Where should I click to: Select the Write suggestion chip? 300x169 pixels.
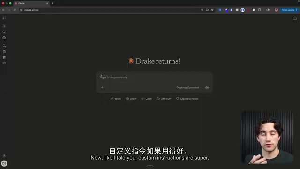click(116, 99)
